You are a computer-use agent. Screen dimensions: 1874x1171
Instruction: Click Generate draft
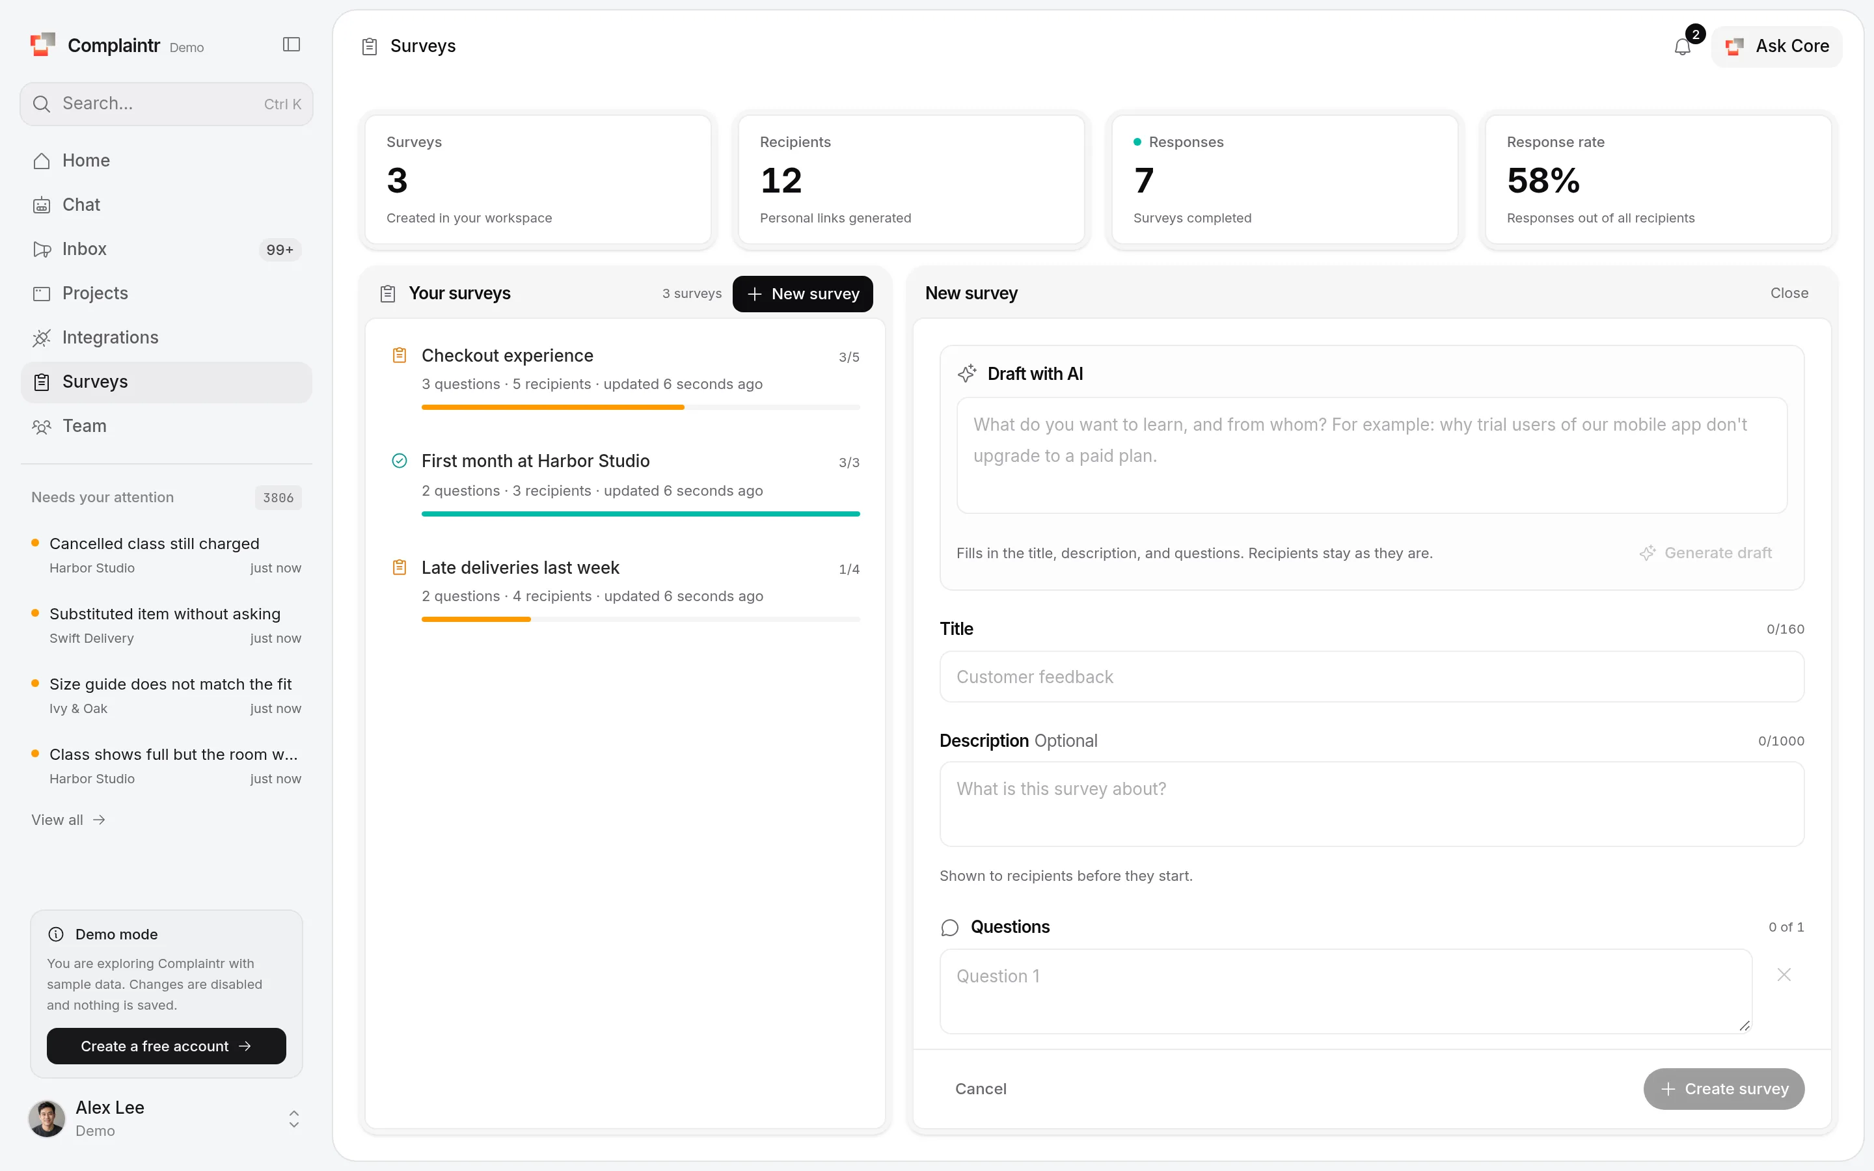(x=1705, y=553)
